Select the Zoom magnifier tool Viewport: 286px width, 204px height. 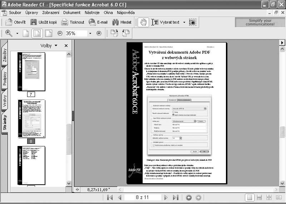(x=9, y=33)
